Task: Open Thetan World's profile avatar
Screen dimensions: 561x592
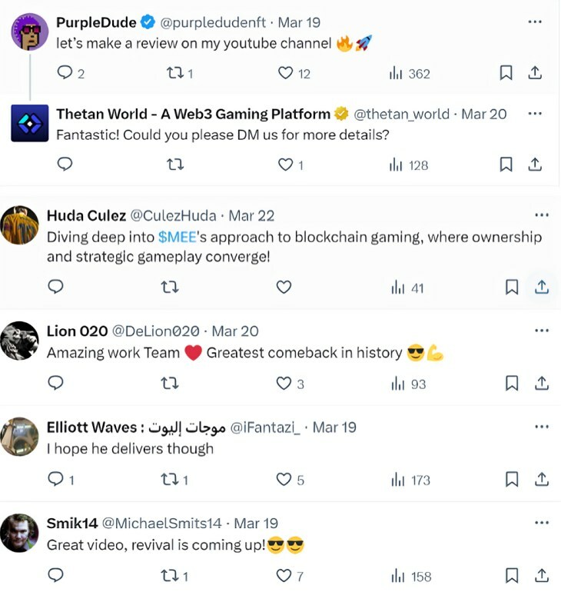Action: pos(30,123)
